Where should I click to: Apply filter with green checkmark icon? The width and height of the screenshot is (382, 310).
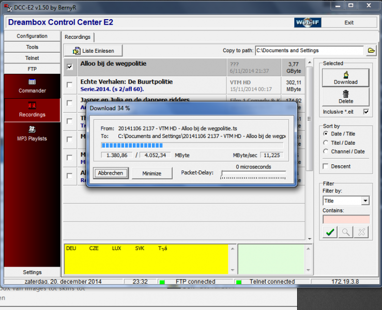(x=329, y=233)
